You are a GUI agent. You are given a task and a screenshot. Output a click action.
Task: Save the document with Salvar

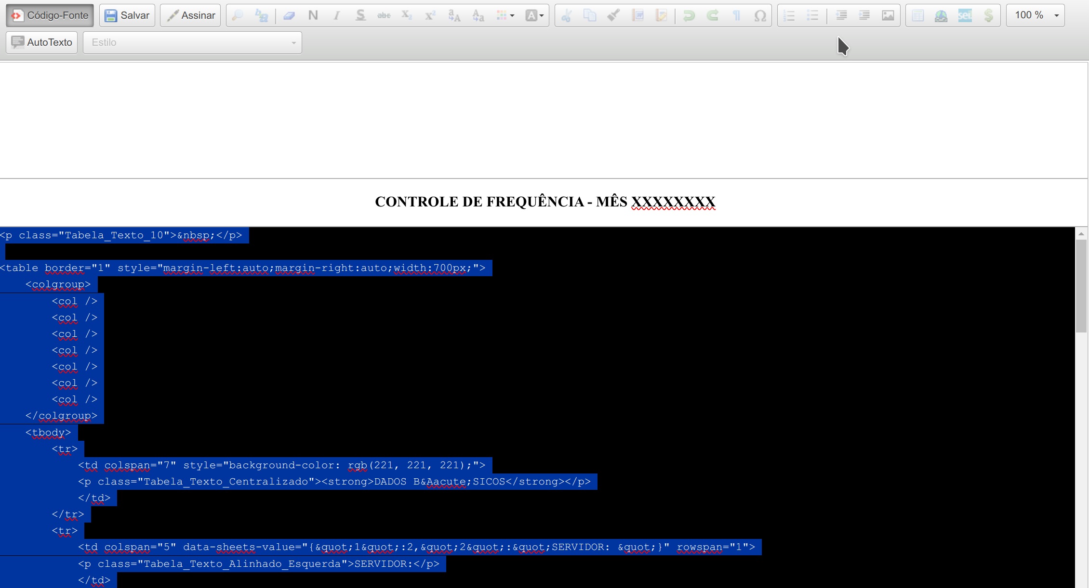click(x=126, y=15)
